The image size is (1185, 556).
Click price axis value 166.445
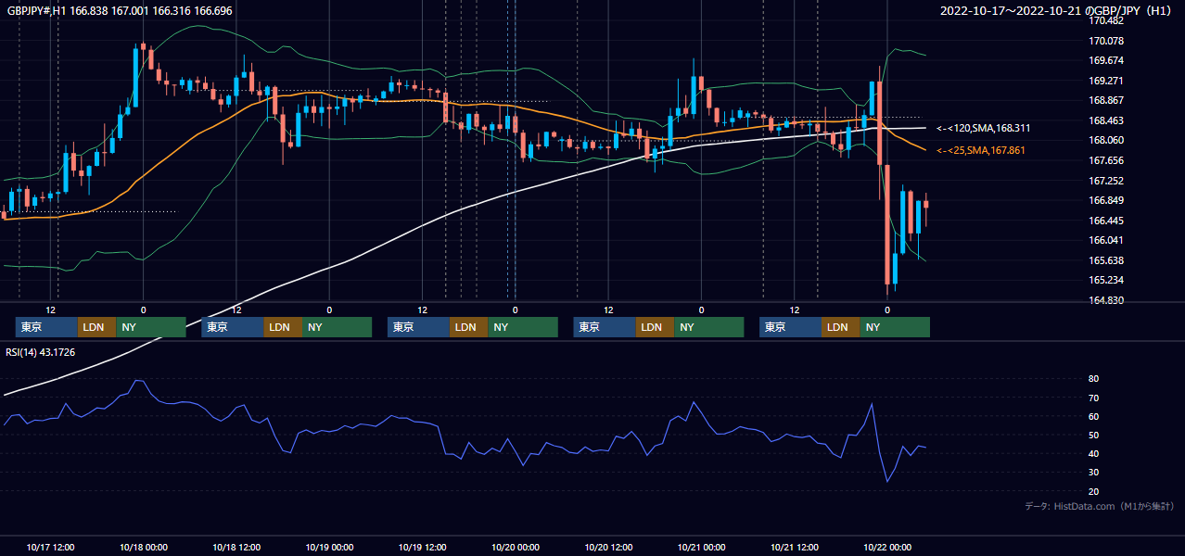point(1108,221)
